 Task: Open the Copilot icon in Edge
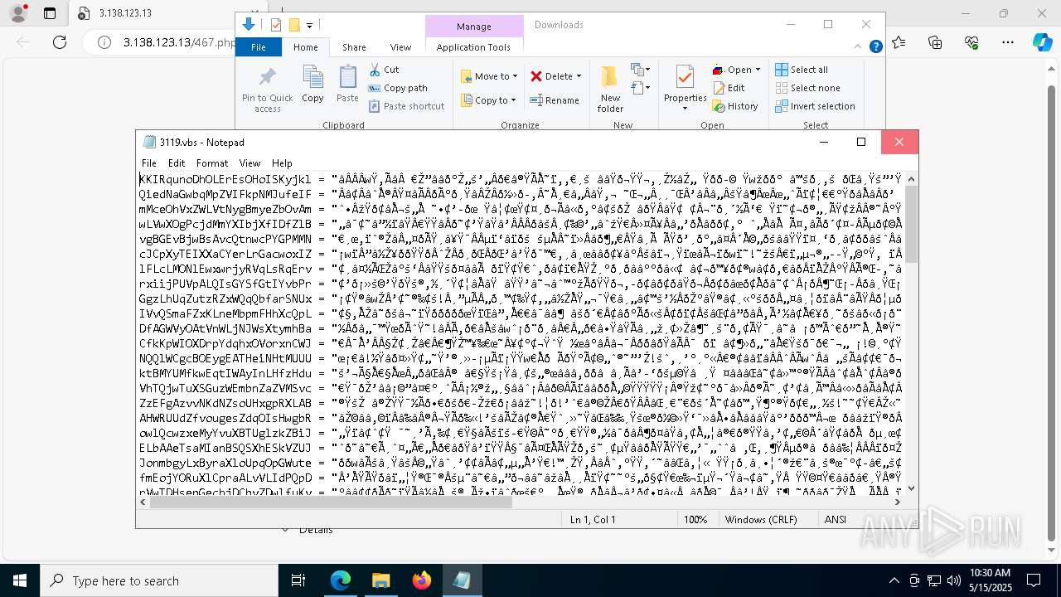click(1042, 42)
